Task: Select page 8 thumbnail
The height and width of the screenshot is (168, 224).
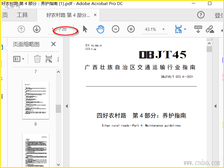Action: (36, 100)
